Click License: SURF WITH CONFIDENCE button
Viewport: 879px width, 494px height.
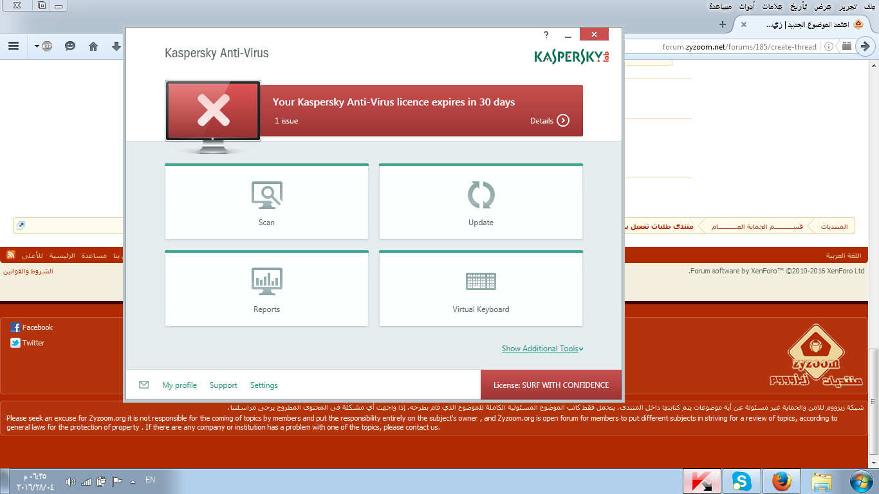pyautogui.click(x=551, y=385)
